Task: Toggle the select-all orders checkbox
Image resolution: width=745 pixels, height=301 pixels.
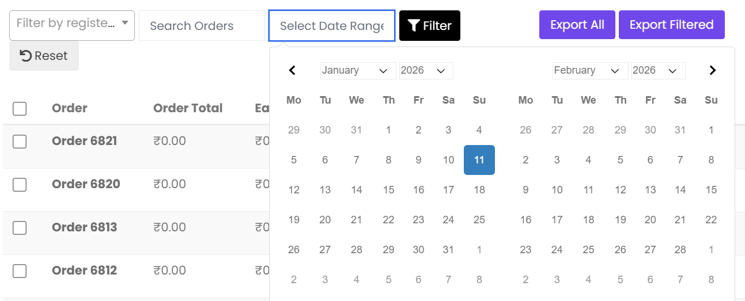Action: tap(20, 108)
